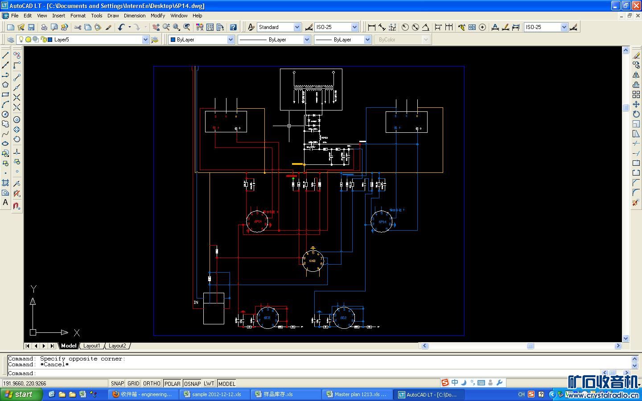Toggle GRID display in status bar
Screen dimensions: 642x401
[x=133, y=383]
